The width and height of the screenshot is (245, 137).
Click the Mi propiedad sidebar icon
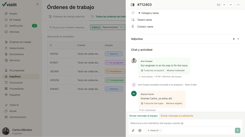[x=6, y=70]
